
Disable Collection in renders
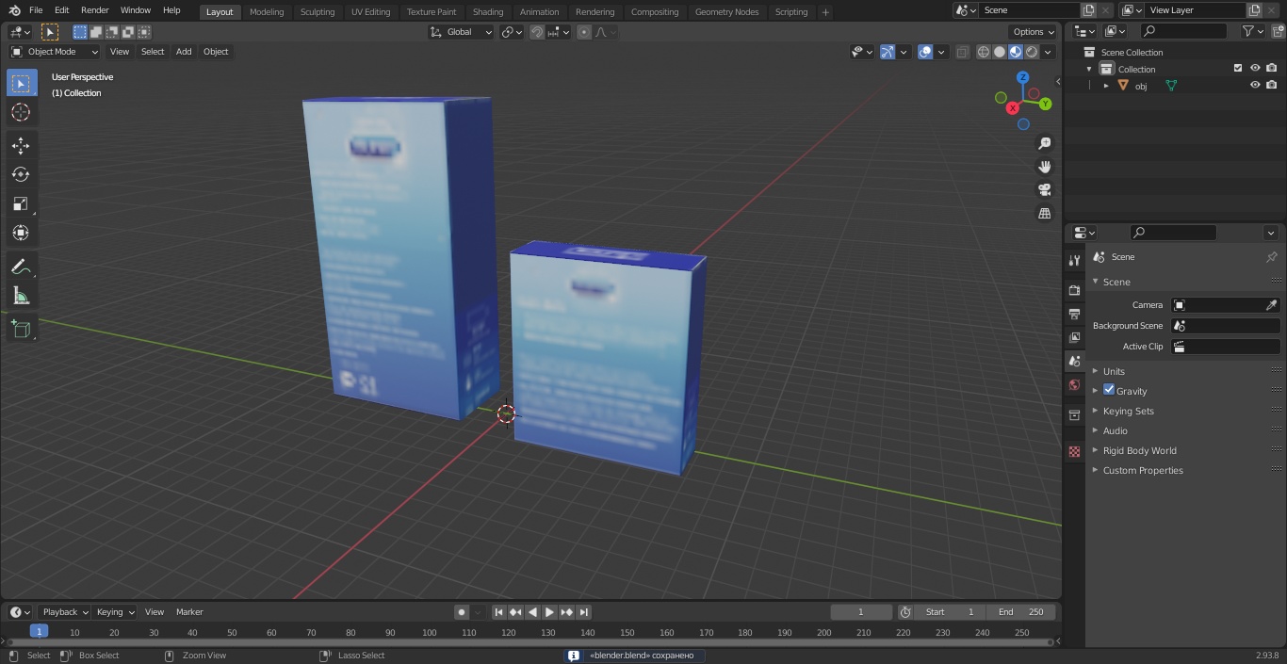[1272, 69]
